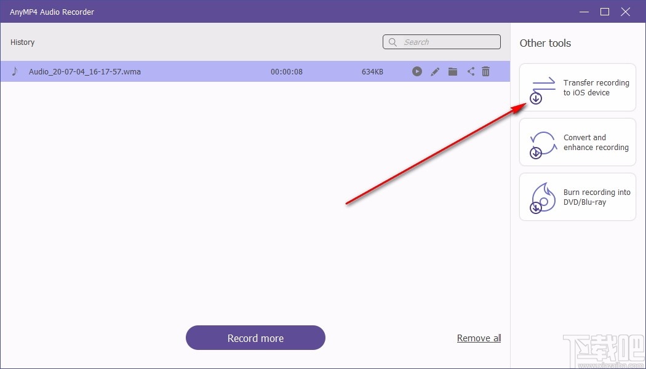Share the Audio_20-07-04 recording

[471, 71]
